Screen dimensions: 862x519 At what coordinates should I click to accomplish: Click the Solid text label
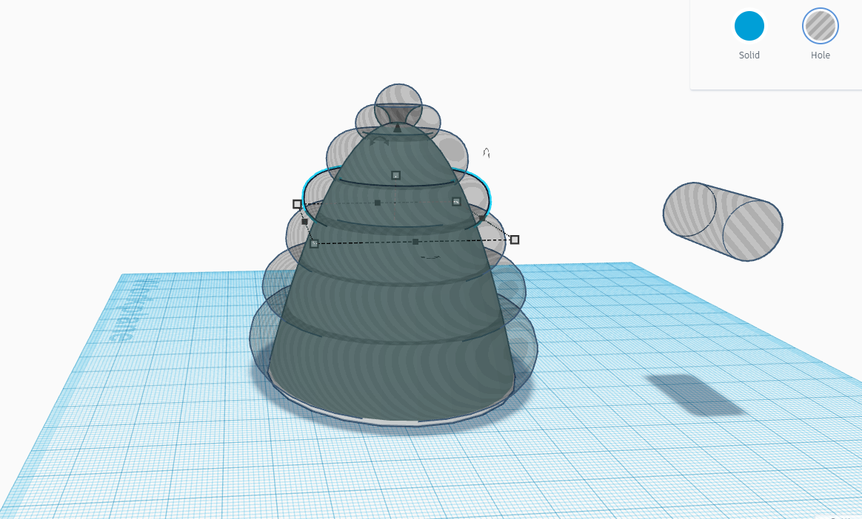(749, 55)
